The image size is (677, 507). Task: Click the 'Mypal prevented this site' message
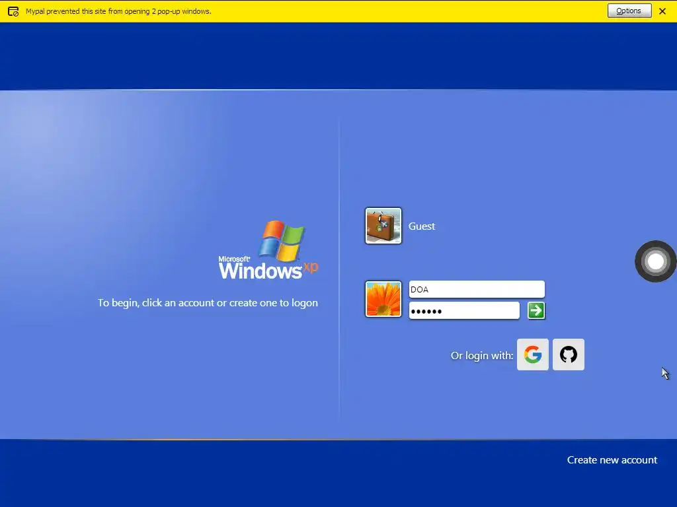tap(118, 11)
